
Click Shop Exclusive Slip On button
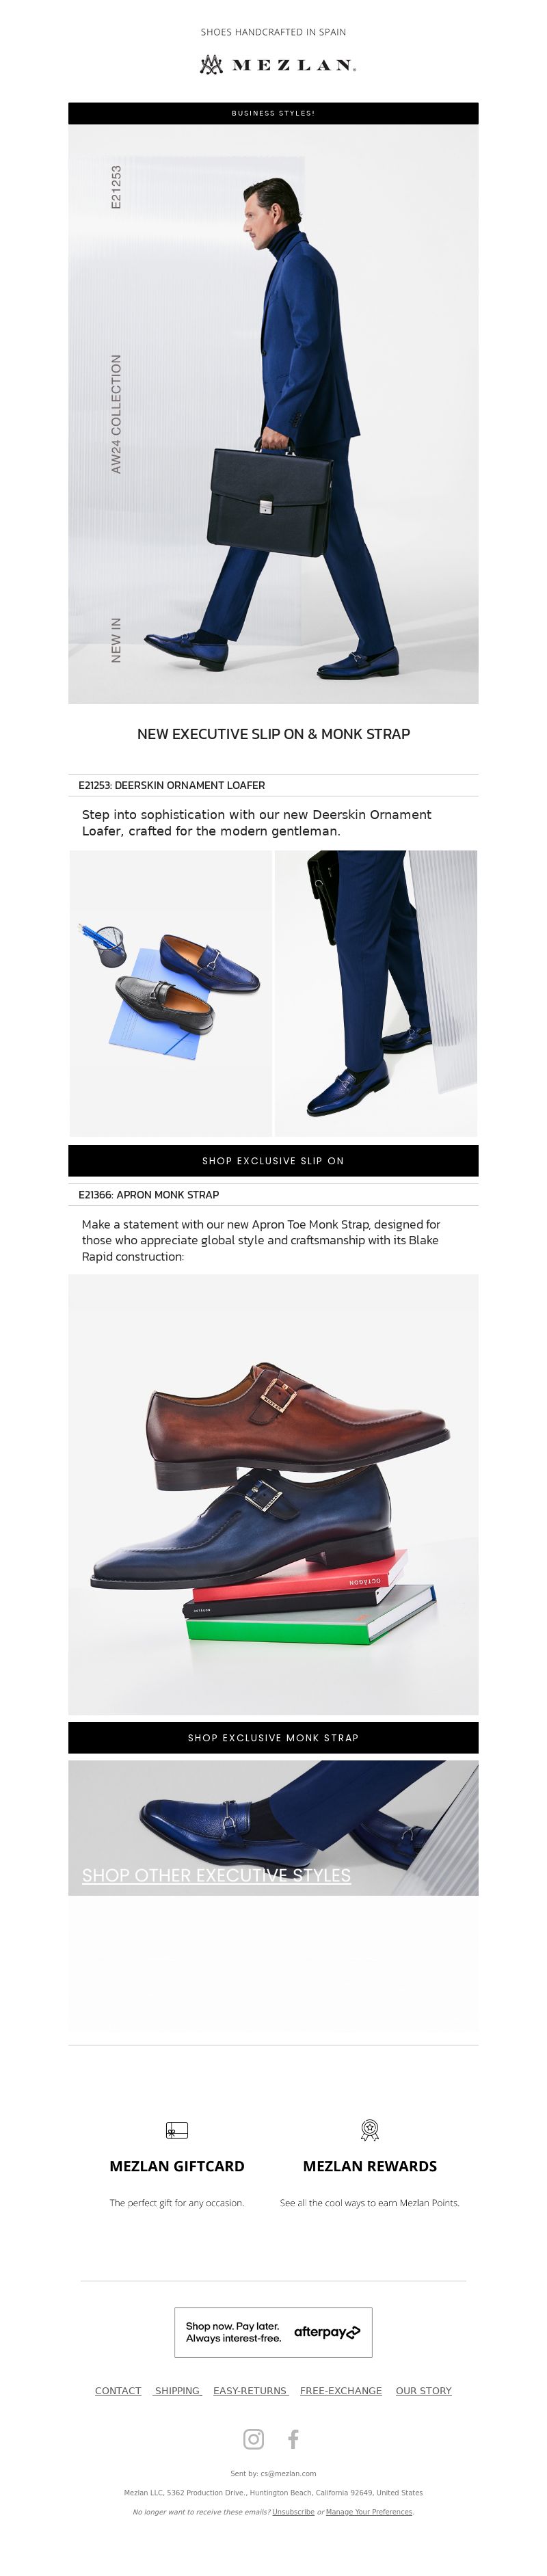pyautogui.click(x=273, y=1160)
